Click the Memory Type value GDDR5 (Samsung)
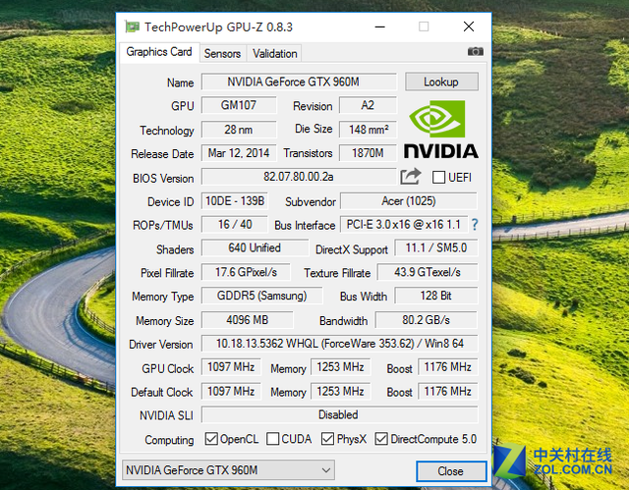This screenshot has width=629, height=490. [x=261, y=296]
